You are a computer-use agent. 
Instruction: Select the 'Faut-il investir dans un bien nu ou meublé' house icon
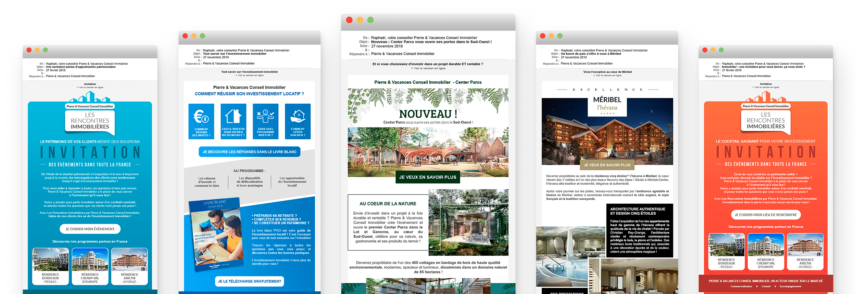234,121
